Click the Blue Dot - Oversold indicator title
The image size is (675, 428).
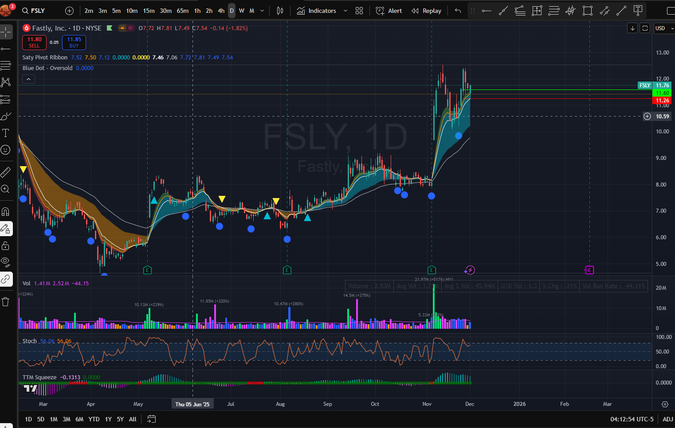click(47, 68)
